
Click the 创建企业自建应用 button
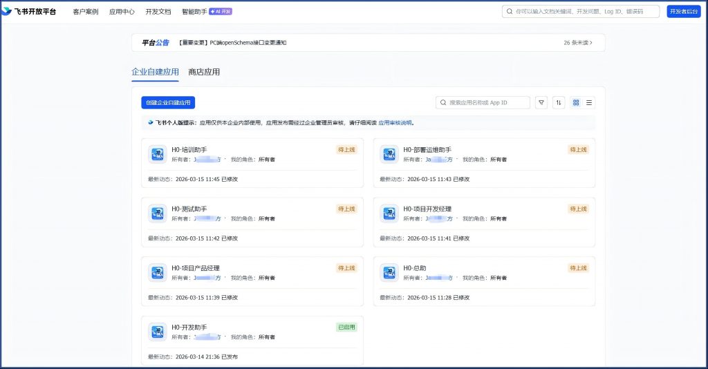point(168,102)
